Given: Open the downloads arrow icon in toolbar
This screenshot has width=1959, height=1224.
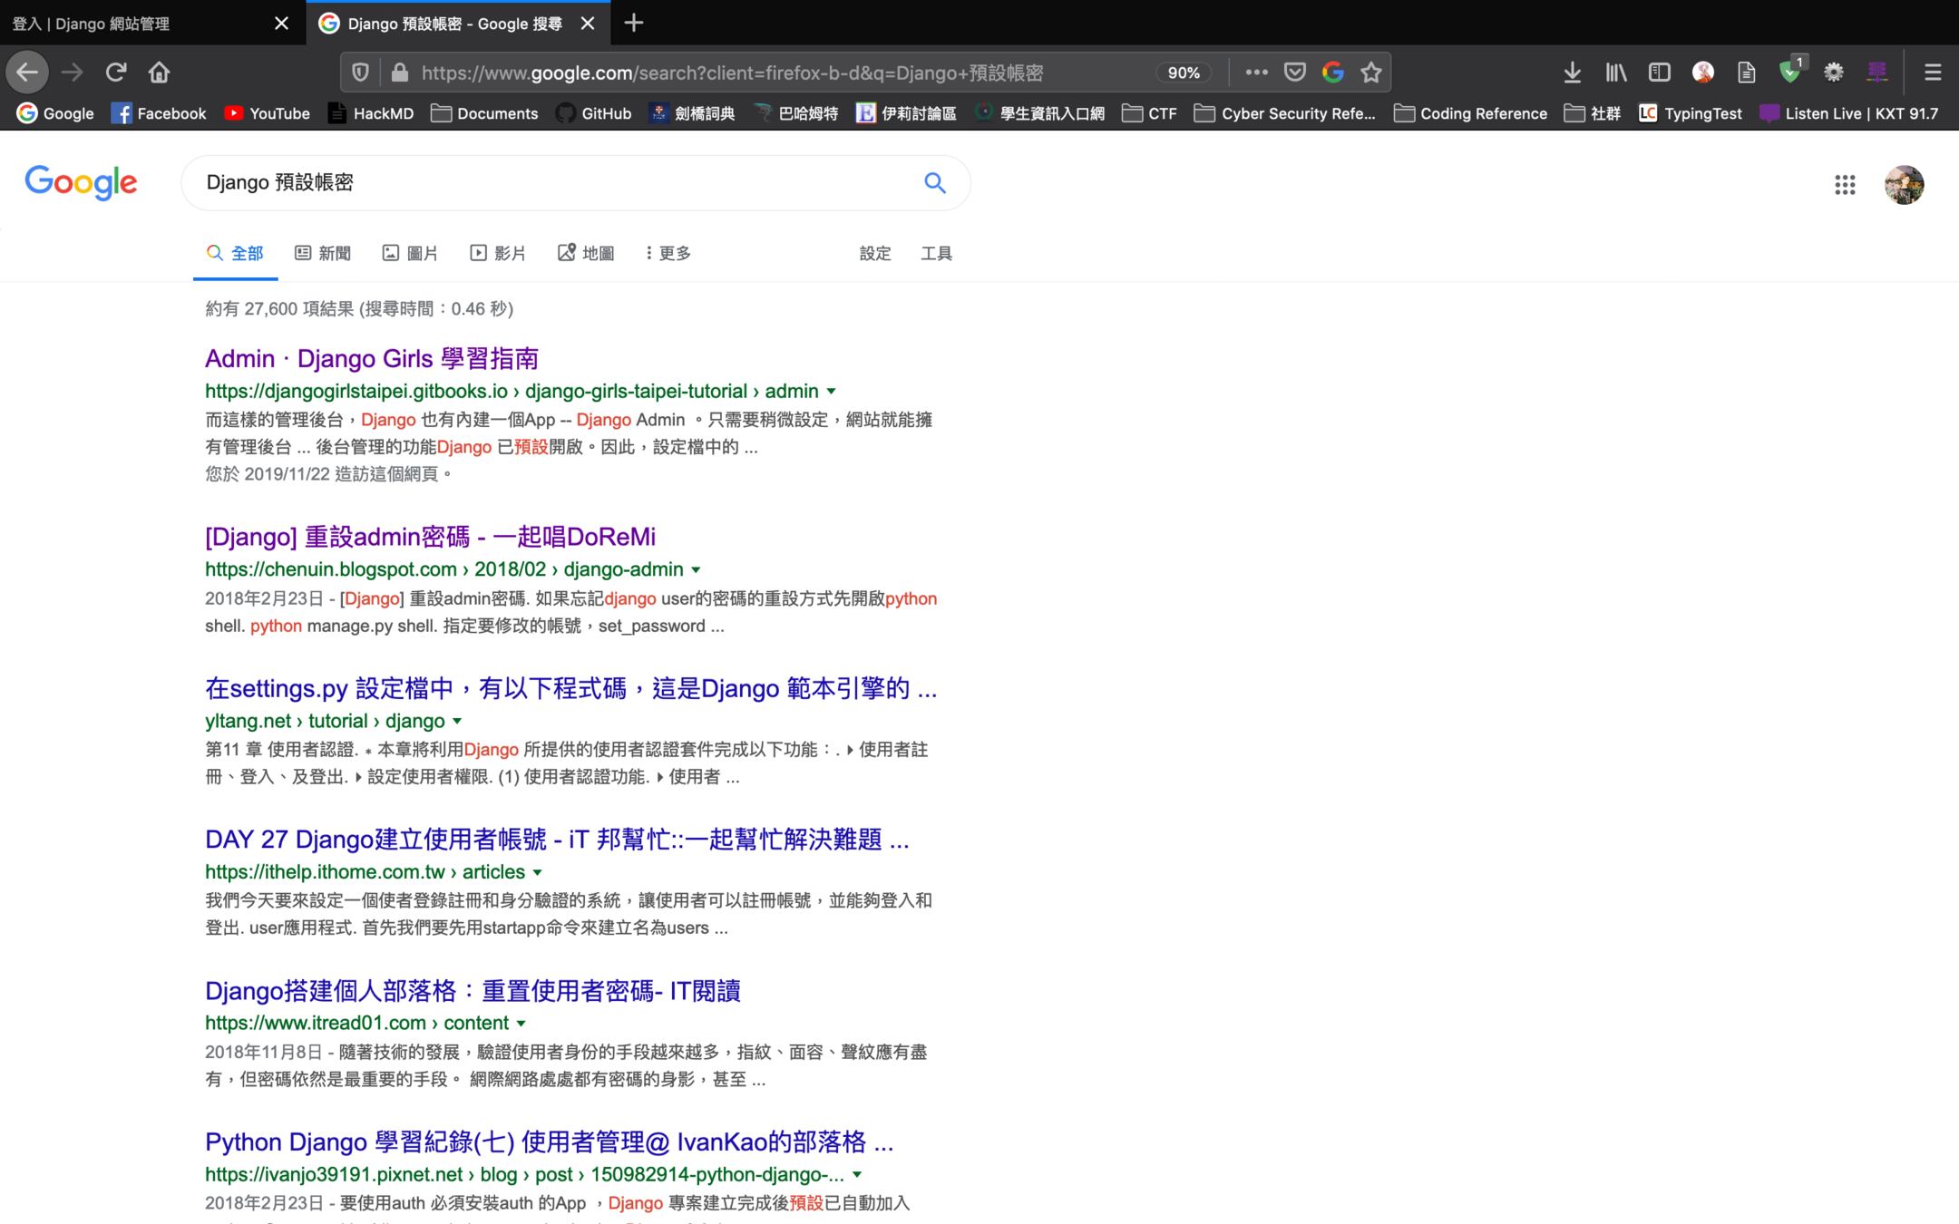Looking at the screenshot, I should point(1573,73).
